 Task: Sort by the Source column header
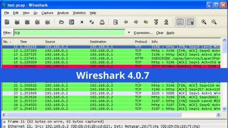66,42
